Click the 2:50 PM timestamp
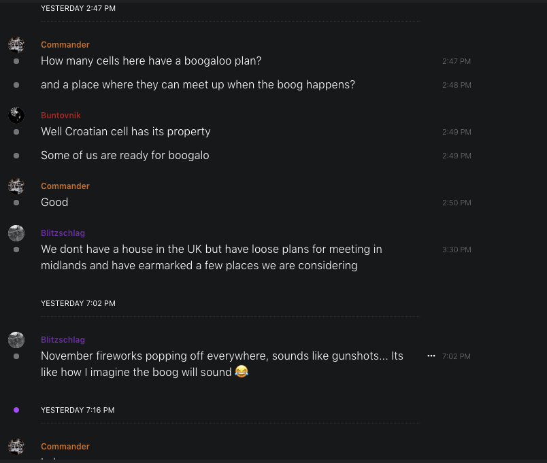Viewport: 547px width, 463px height. click(x=456, y=203)
